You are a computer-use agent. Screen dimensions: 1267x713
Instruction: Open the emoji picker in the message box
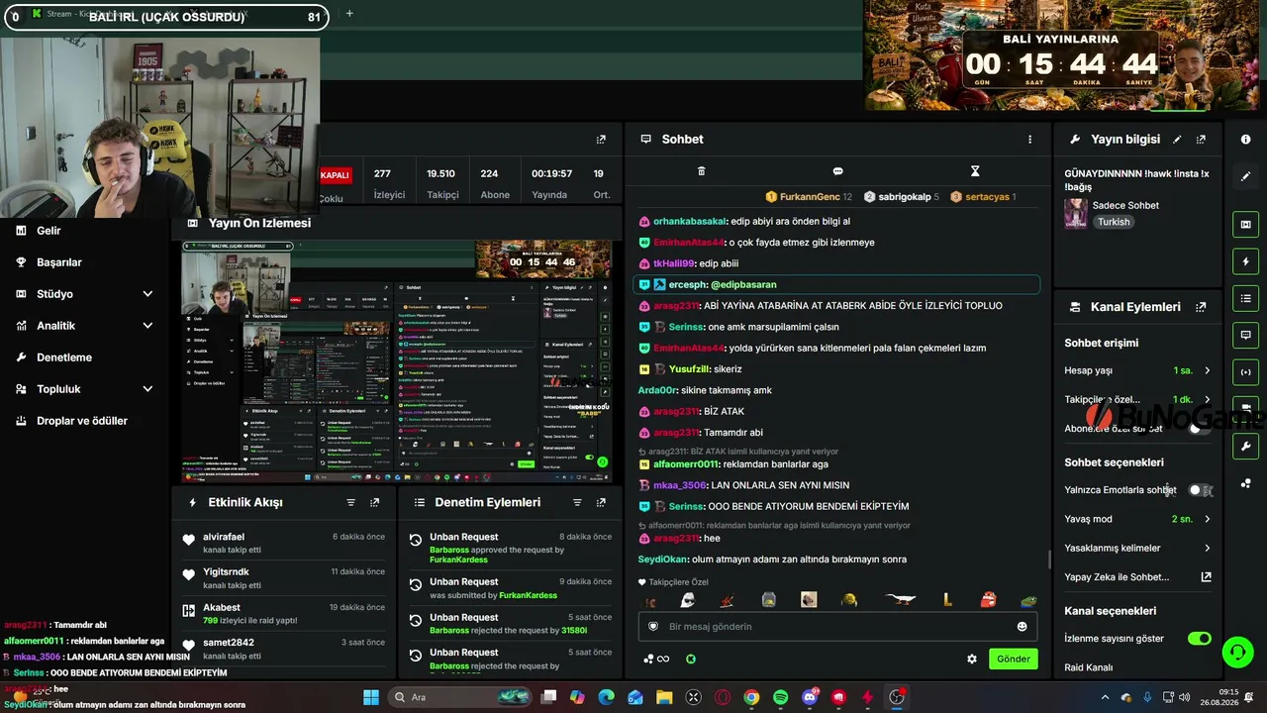click(x=1022, y=627)
